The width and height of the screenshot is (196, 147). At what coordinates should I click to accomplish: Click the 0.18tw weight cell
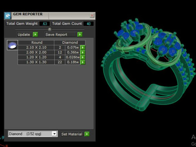coord(73,62)
